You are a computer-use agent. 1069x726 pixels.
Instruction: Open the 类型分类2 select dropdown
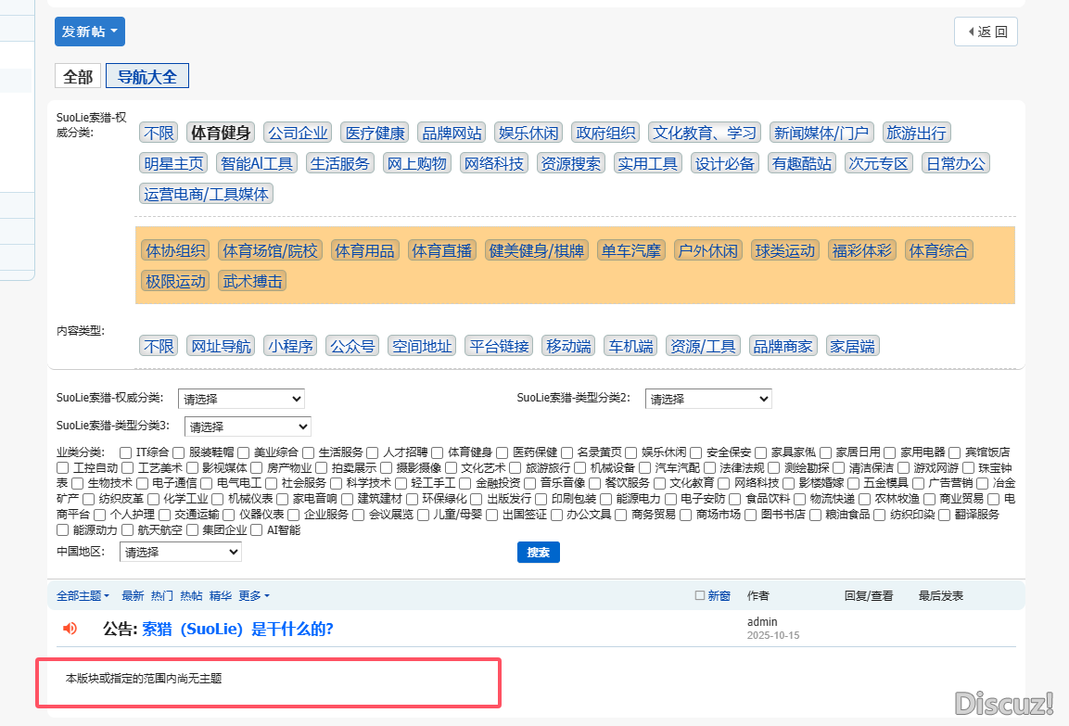pos(707,399)
